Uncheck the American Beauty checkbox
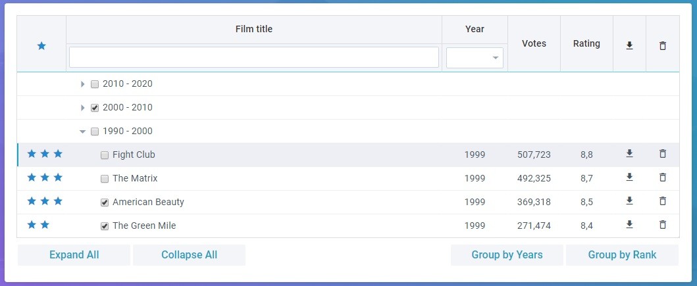Viewport: 697px width, 286px height. point(105,203)
